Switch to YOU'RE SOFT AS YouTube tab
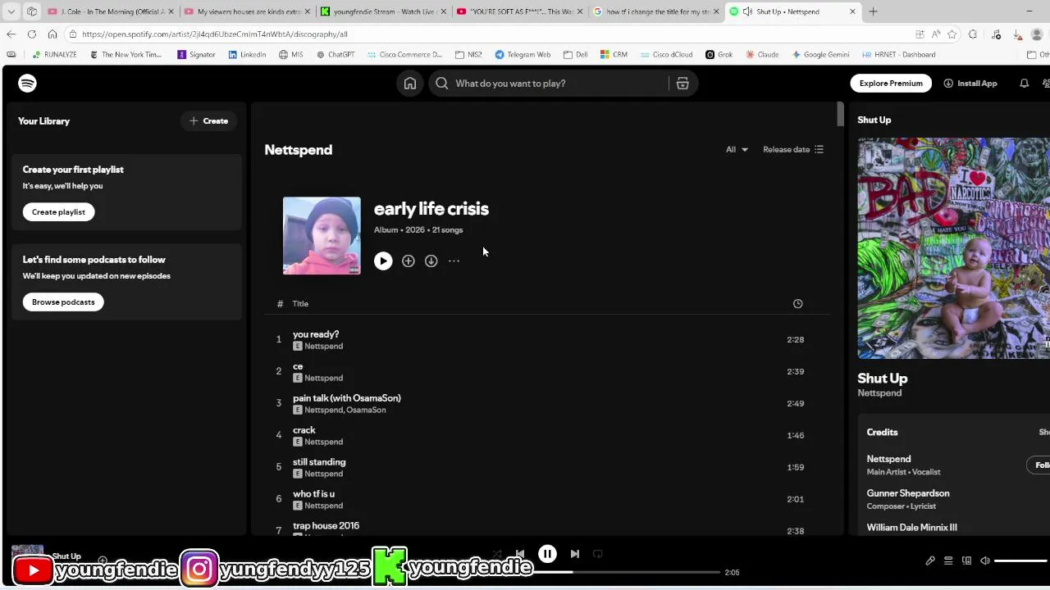1050x590 pixels. click(519, 11)
